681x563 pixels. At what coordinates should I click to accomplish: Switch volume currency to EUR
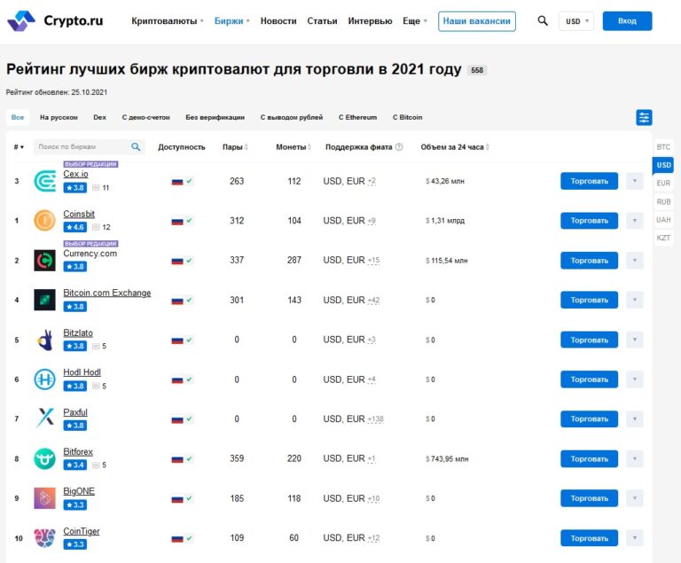pyautogui.click(x=663, y=184)
